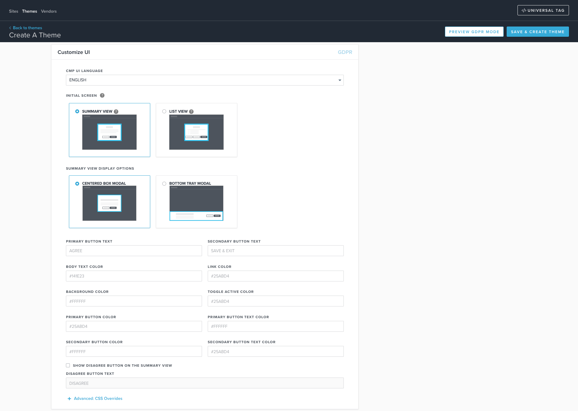
Task: Click the Initial Screen help icon
Action: tap(102, 96)
